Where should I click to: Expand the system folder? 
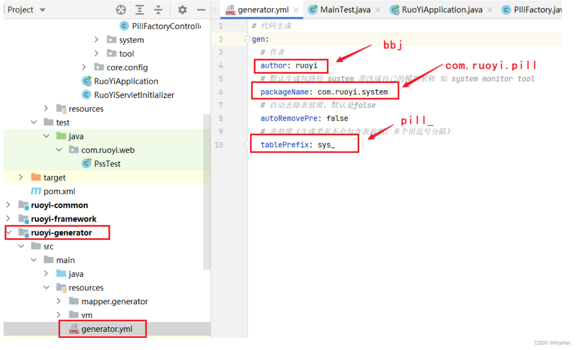pyautogui.click(x=96, y=40)
